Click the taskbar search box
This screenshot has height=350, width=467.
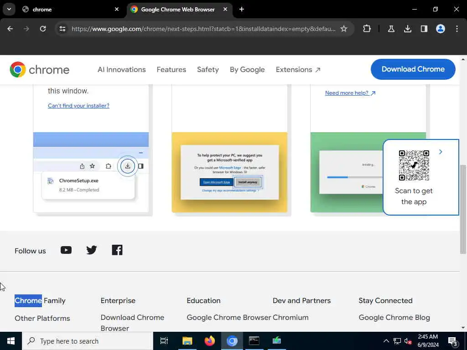point(88,341)
